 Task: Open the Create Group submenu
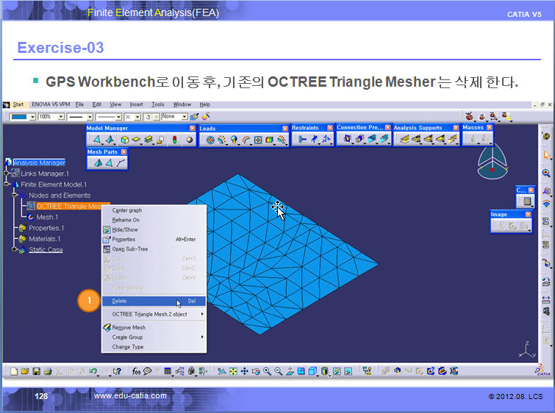tap(154, 337)
